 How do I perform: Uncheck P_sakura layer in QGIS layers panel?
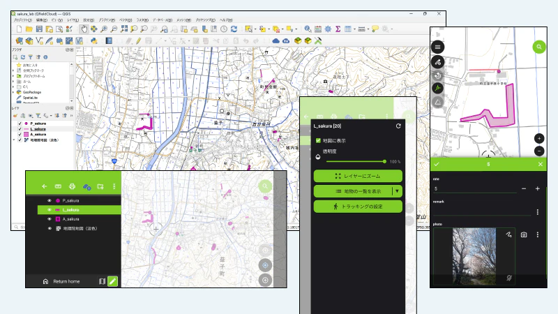point(20,124)
